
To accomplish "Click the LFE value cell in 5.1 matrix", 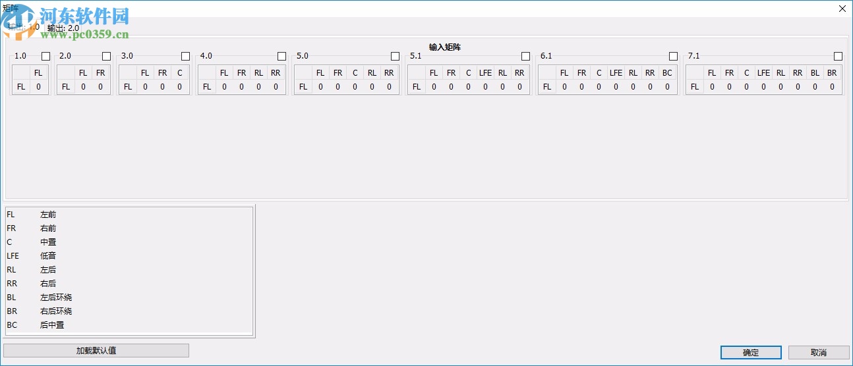I will 485,87.
